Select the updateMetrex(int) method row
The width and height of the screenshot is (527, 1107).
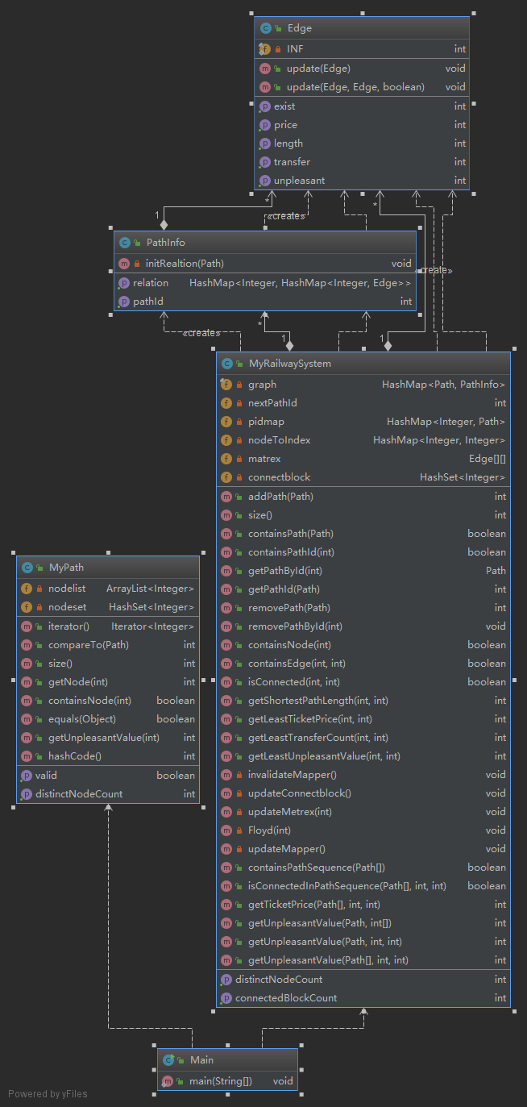pyautogui.click(x=363, y=812)
